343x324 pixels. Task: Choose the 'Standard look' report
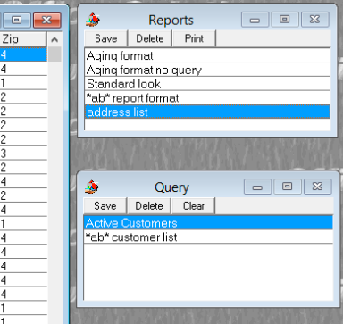pos(207,84)
